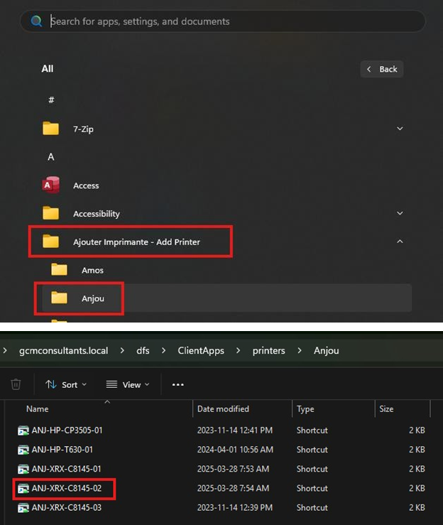443x525 pixels.
Task: Expand chevron after ClientApps breadcrumb
Action: click(x=239, y=350)
